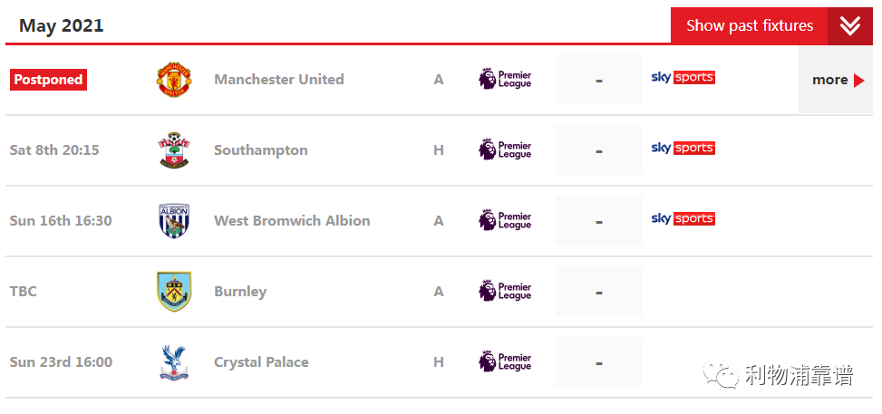The width and height of the screenshot is (882, 414).
Task: Click the Crystal Palace eagle crest
Action: tap(174, 362)
